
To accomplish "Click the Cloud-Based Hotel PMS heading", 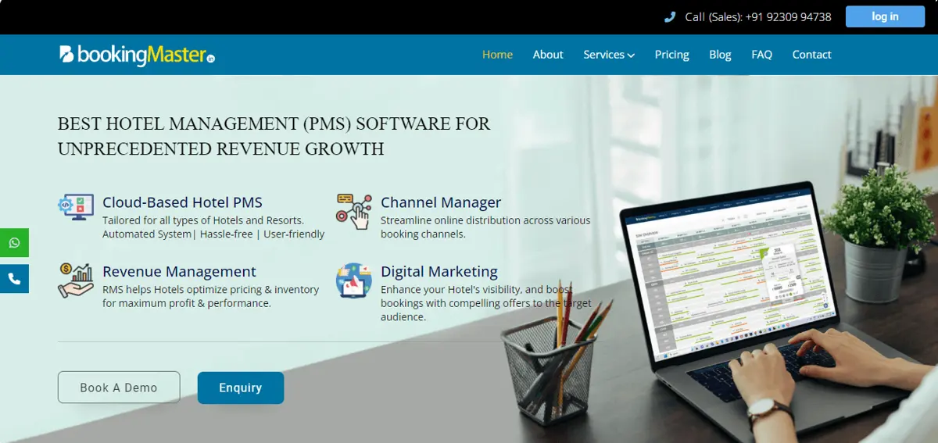I will pos(182,202).
